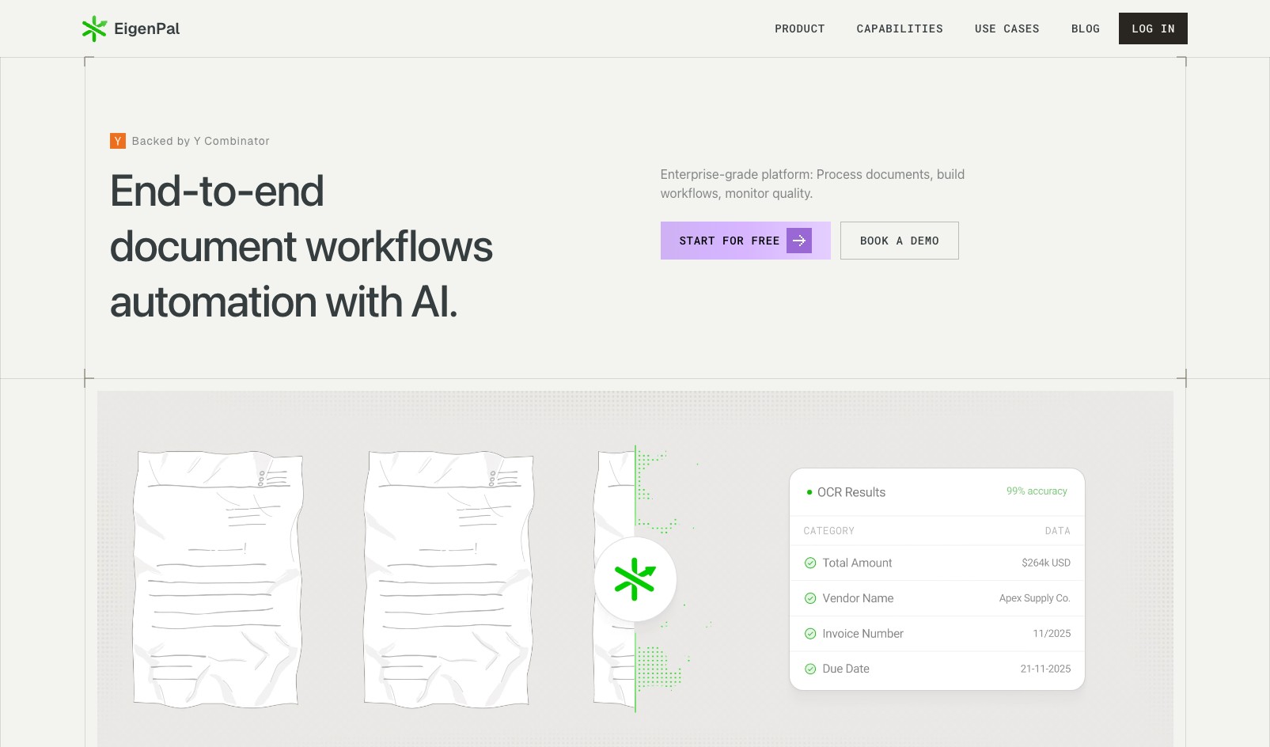Click the Book A Demo button
The width and height of the screenshot is (1270, 747).
click(x=899, y=241)
